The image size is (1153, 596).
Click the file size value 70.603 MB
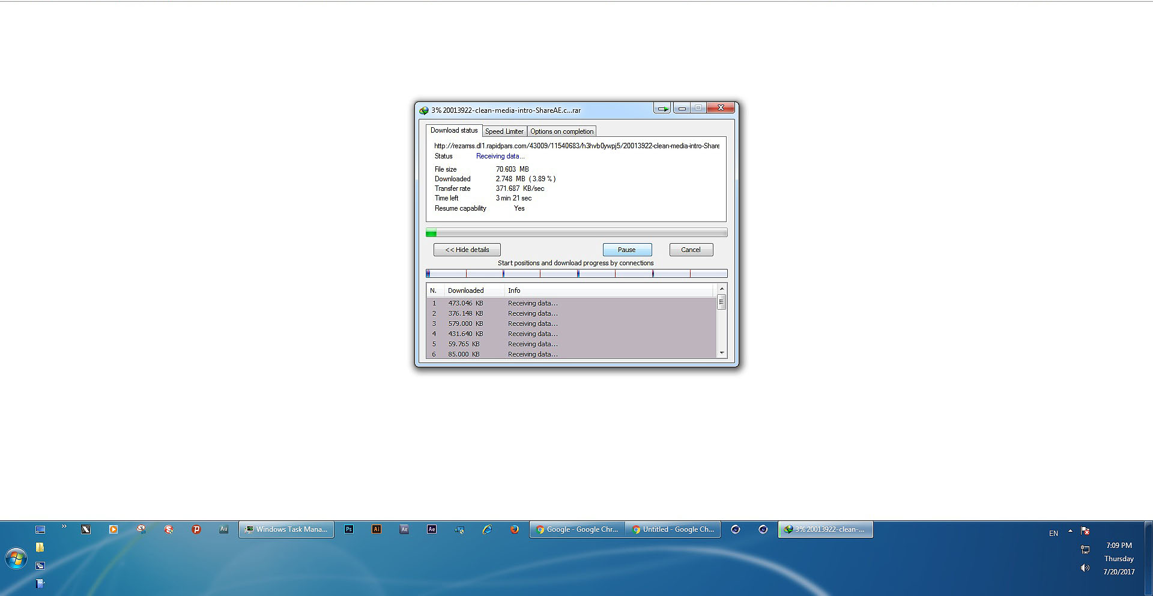click(x=512, y=169)
